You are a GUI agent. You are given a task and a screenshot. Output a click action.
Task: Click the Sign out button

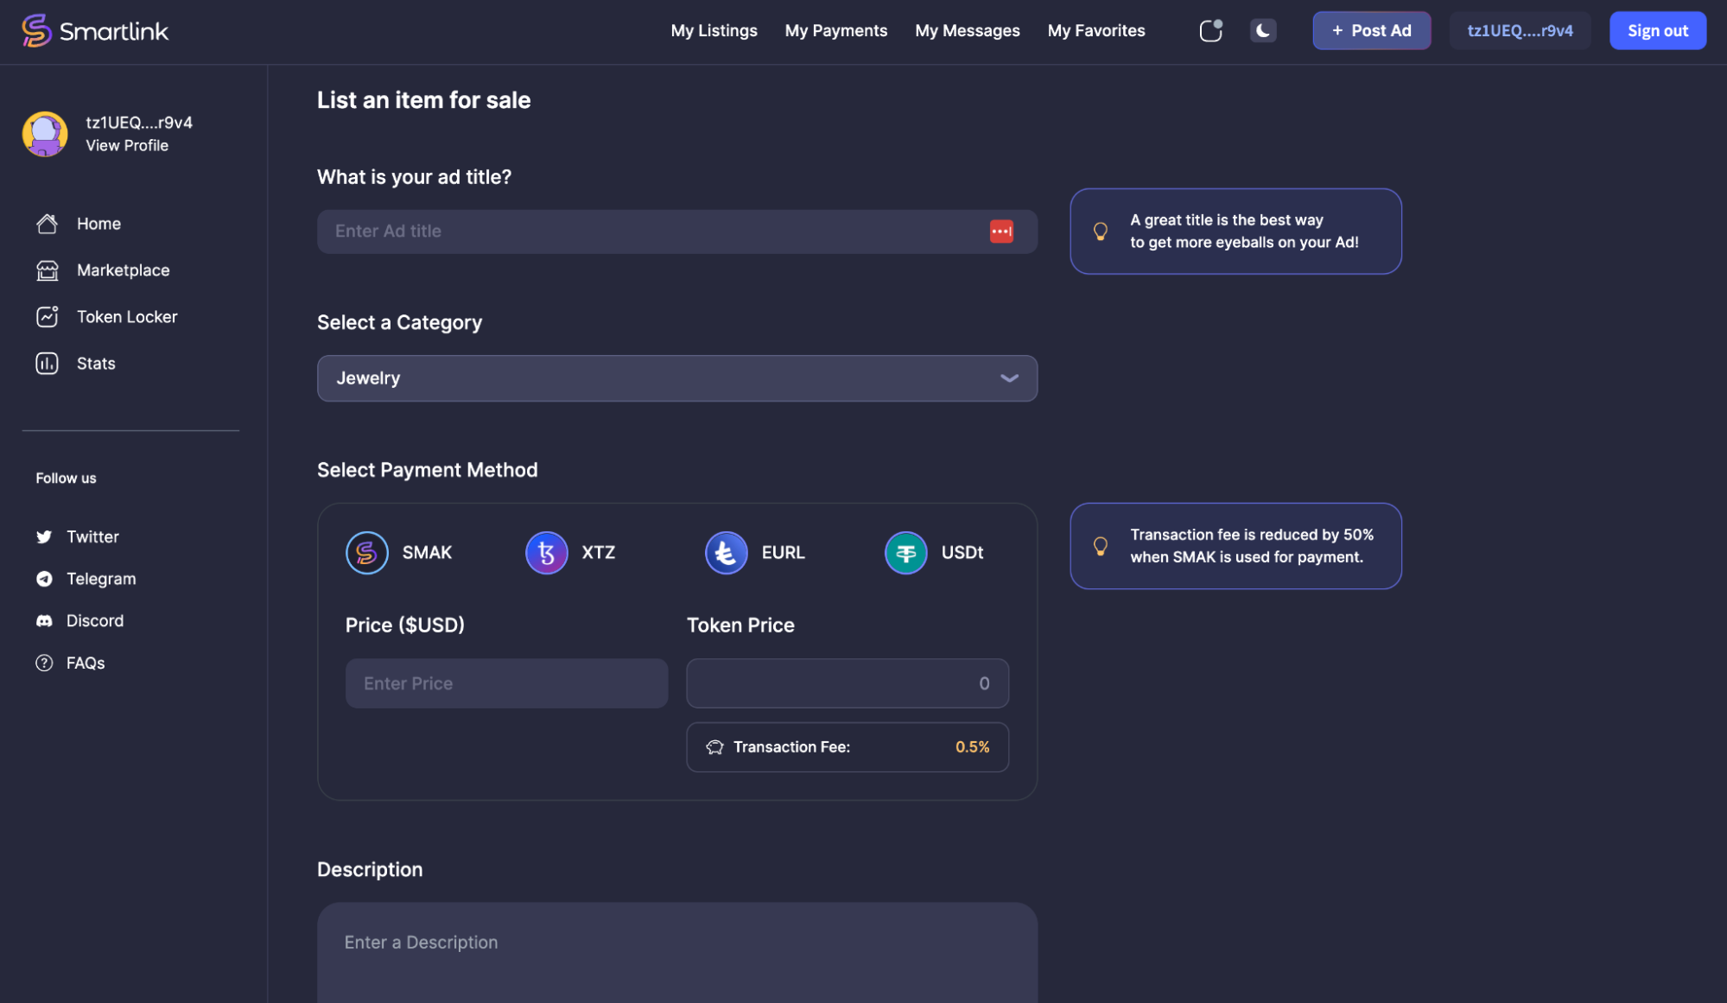click(1657, 30)
